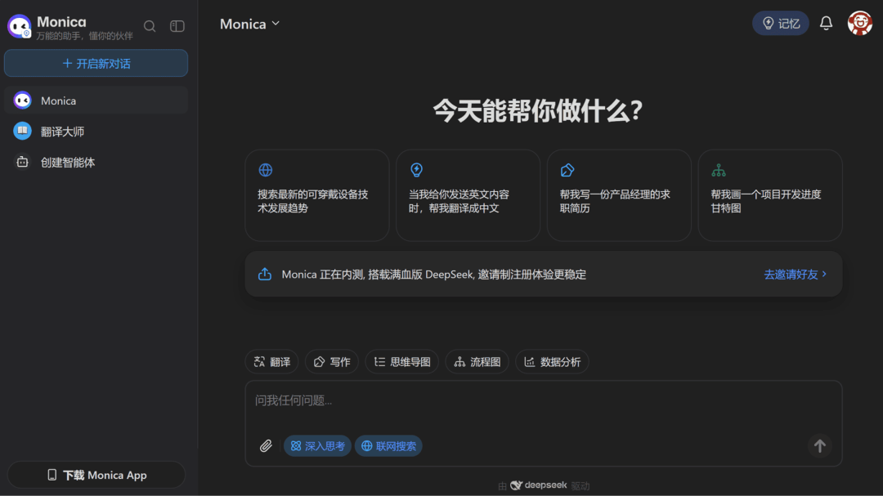This screenshot has width=883, height=496.
Task: Click the Monica 正在内测 banner text
Action: tap(433, 275)
